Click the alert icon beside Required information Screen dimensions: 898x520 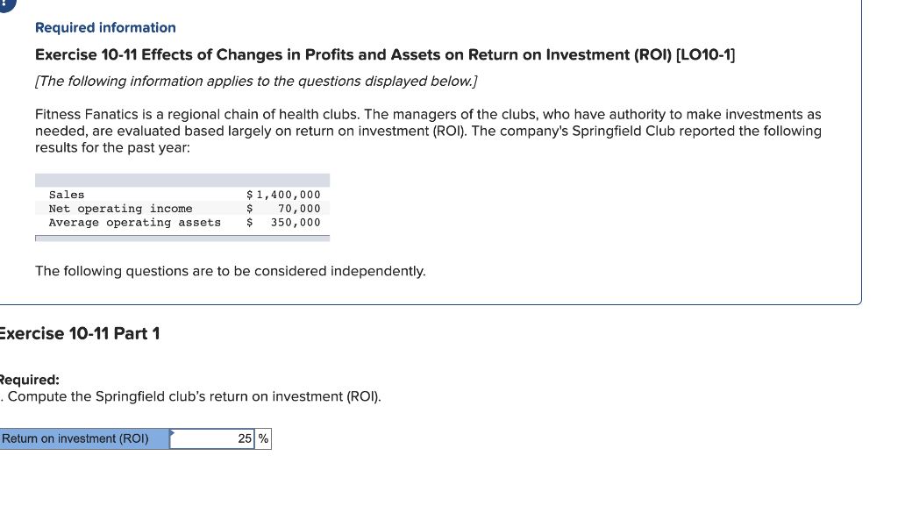tap(6, 4)
